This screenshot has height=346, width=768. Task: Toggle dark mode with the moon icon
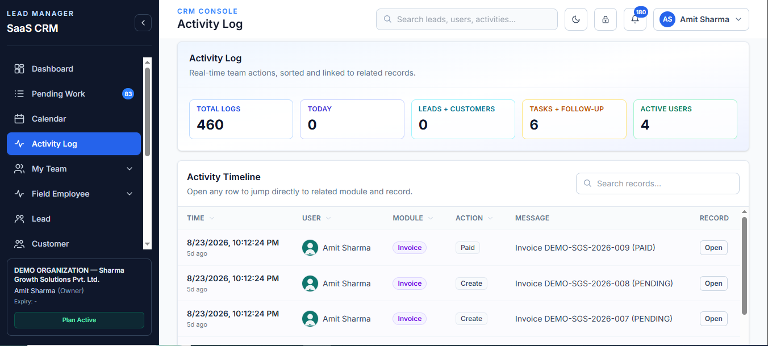pyautogui.click(x=576, y=19)
